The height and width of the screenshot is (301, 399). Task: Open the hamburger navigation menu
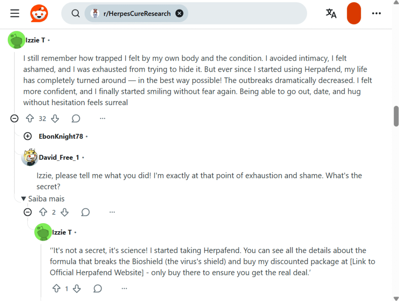click(x=15, y=14)
